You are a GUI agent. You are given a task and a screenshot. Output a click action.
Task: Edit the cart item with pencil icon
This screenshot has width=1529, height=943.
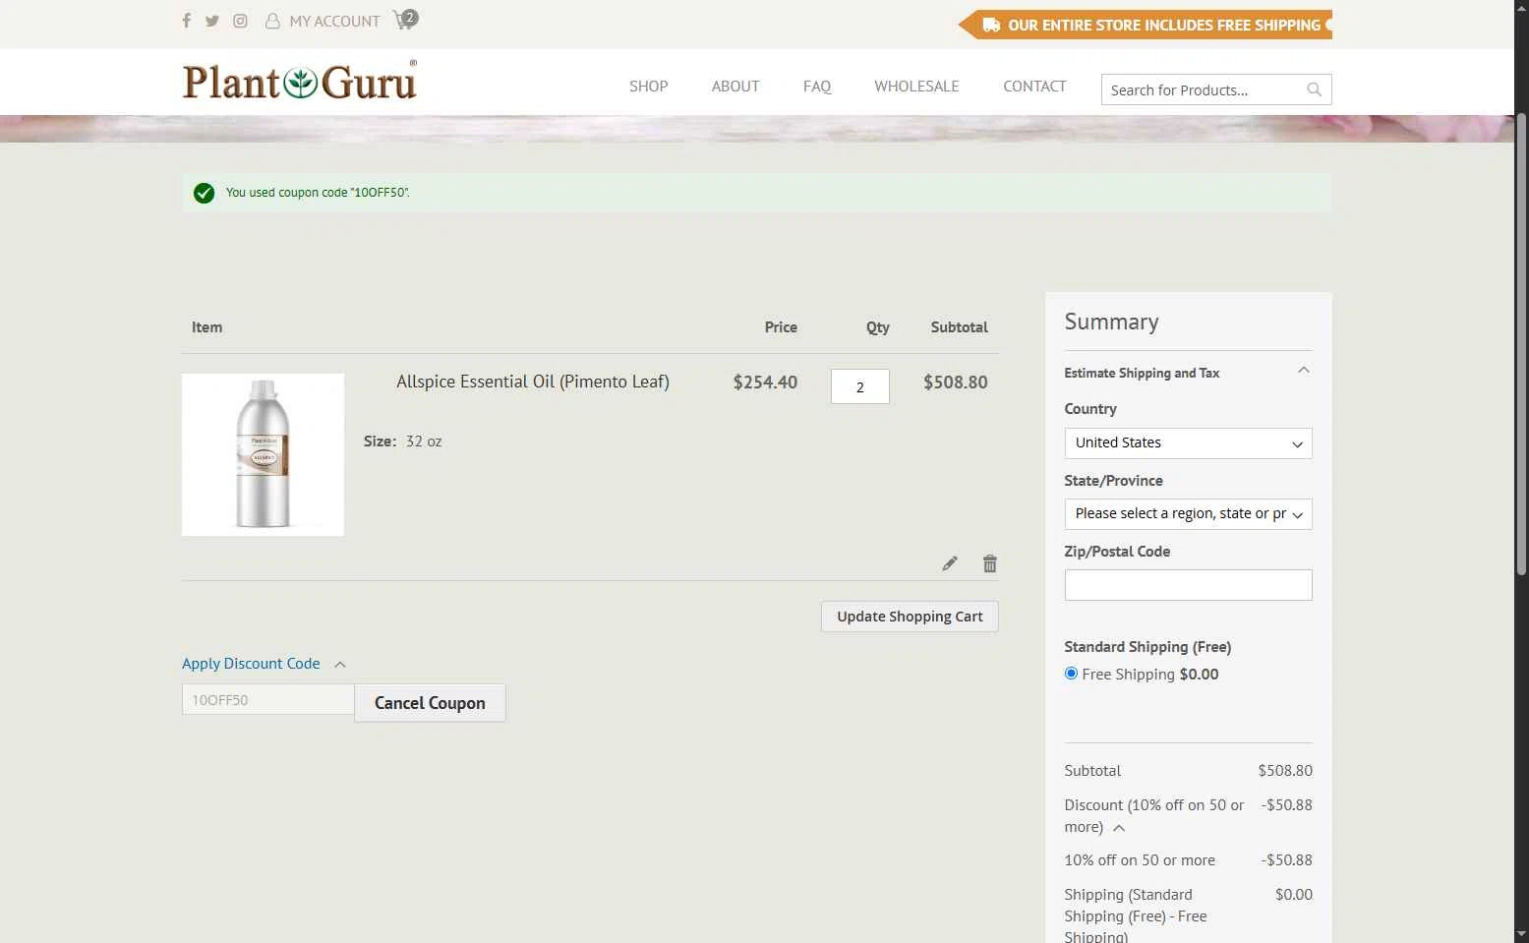(x=949, y=563)
